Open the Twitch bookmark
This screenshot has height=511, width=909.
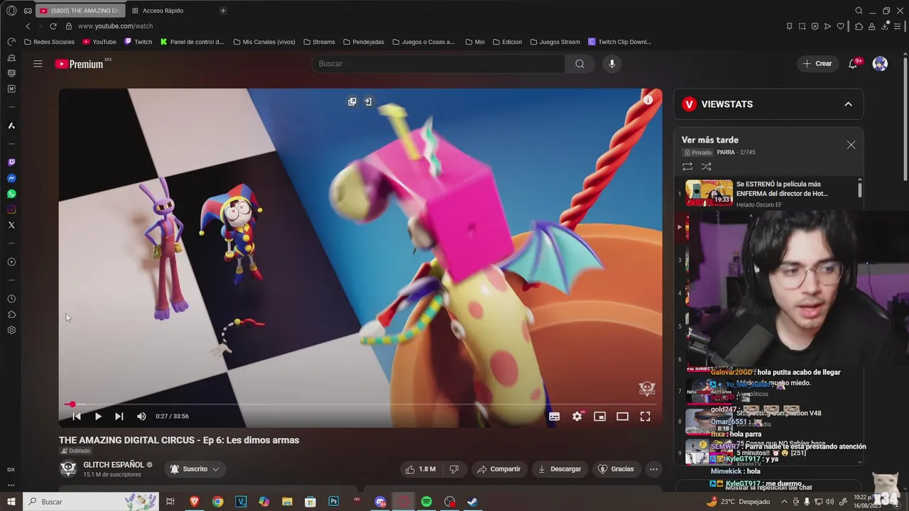tap(138, 42)
